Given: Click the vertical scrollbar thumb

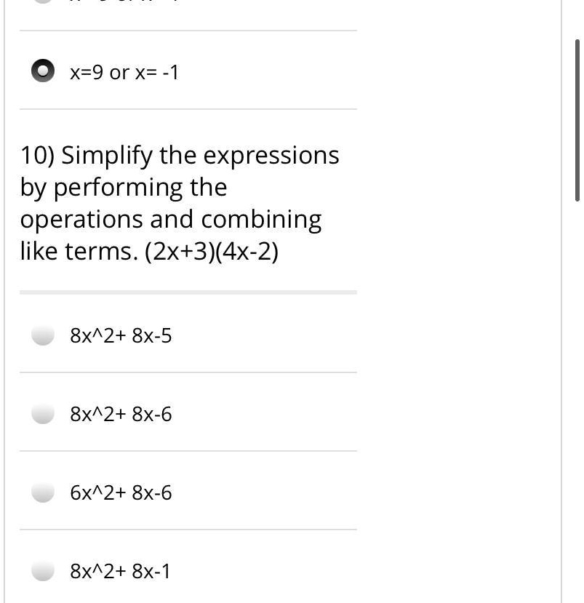Looking at the screenshot, I should [577, 120].
